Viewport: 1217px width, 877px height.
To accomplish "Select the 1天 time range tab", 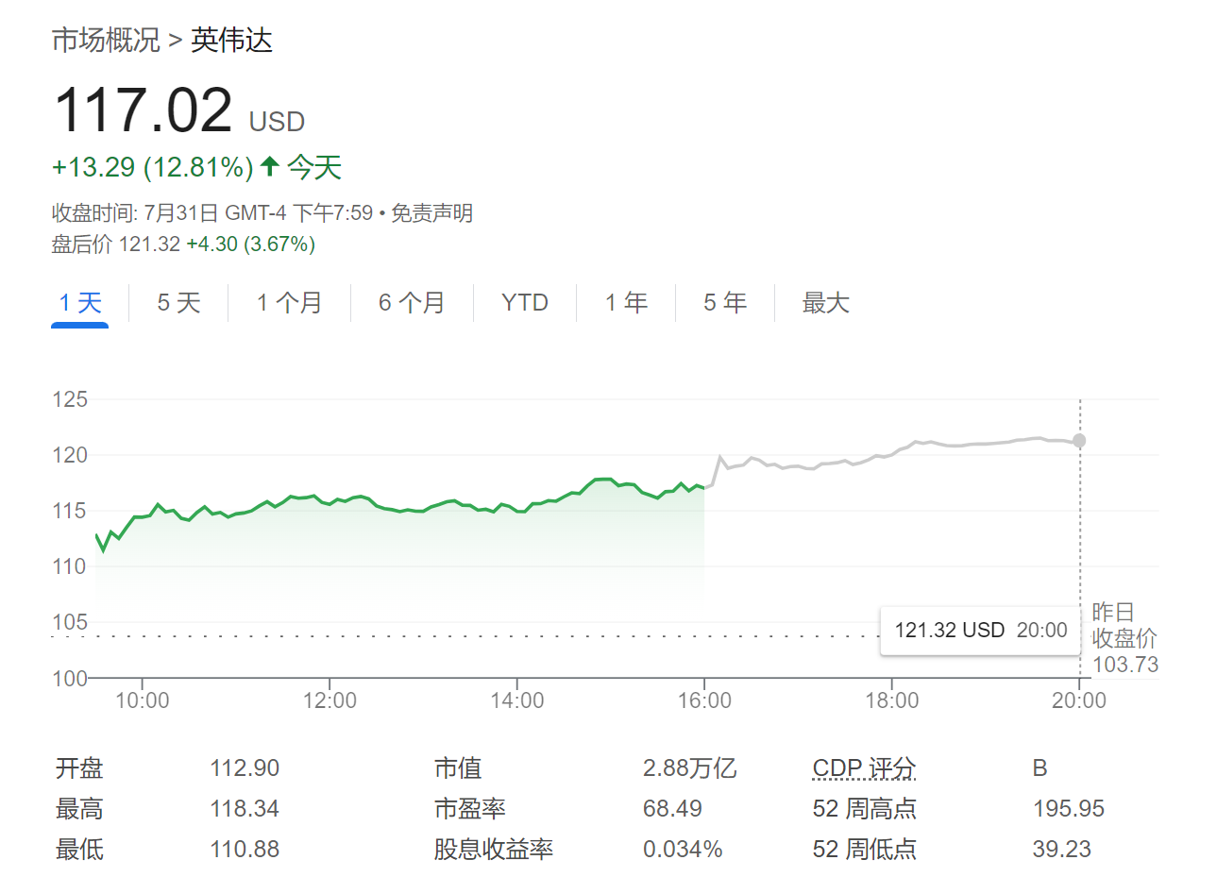I will [79, 302].
